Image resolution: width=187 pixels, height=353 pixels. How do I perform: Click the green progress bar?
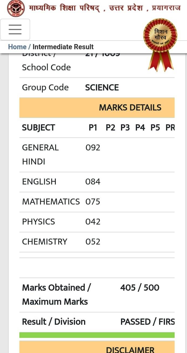point(97,335)
